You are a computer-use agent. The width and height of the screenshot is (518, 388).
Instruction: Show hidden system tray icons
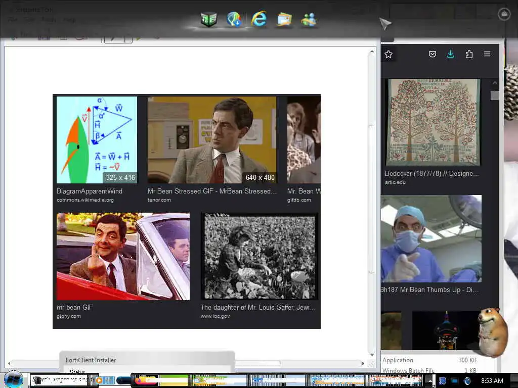coord(429,380)
